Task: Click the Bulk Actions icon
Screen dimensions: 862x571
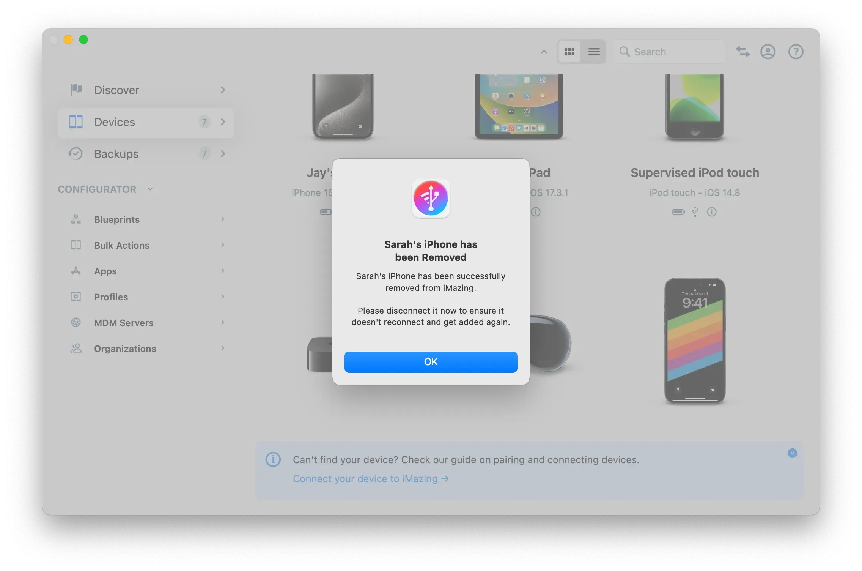Action: 76,245
